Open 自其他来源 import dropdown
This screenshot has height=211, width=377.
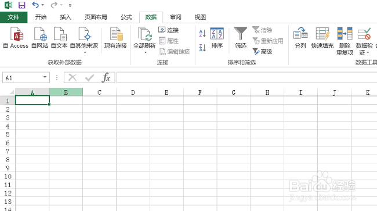(84, 40)
